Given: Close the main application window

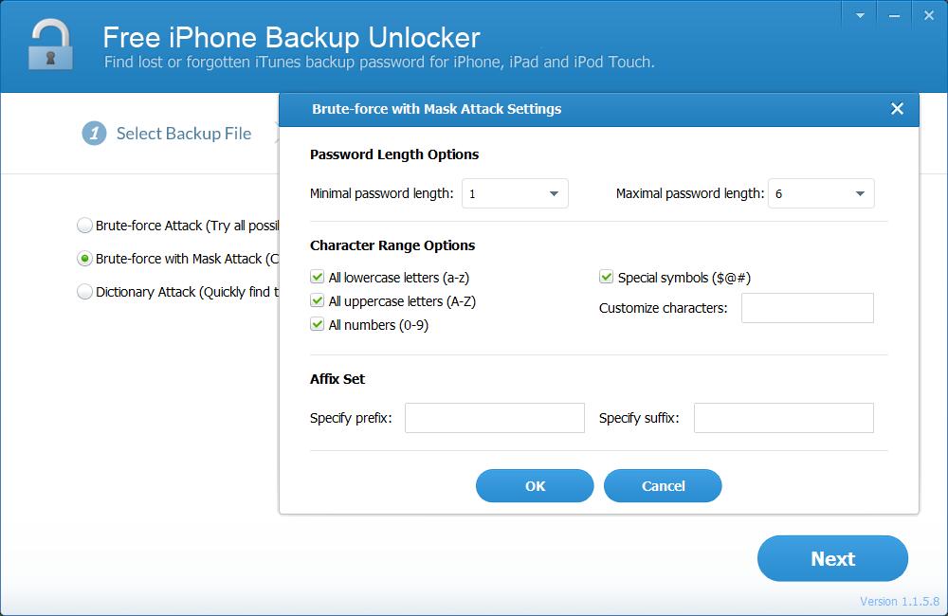Looking at the screenshot, I should pyautogui.click(x=929, y=16).
